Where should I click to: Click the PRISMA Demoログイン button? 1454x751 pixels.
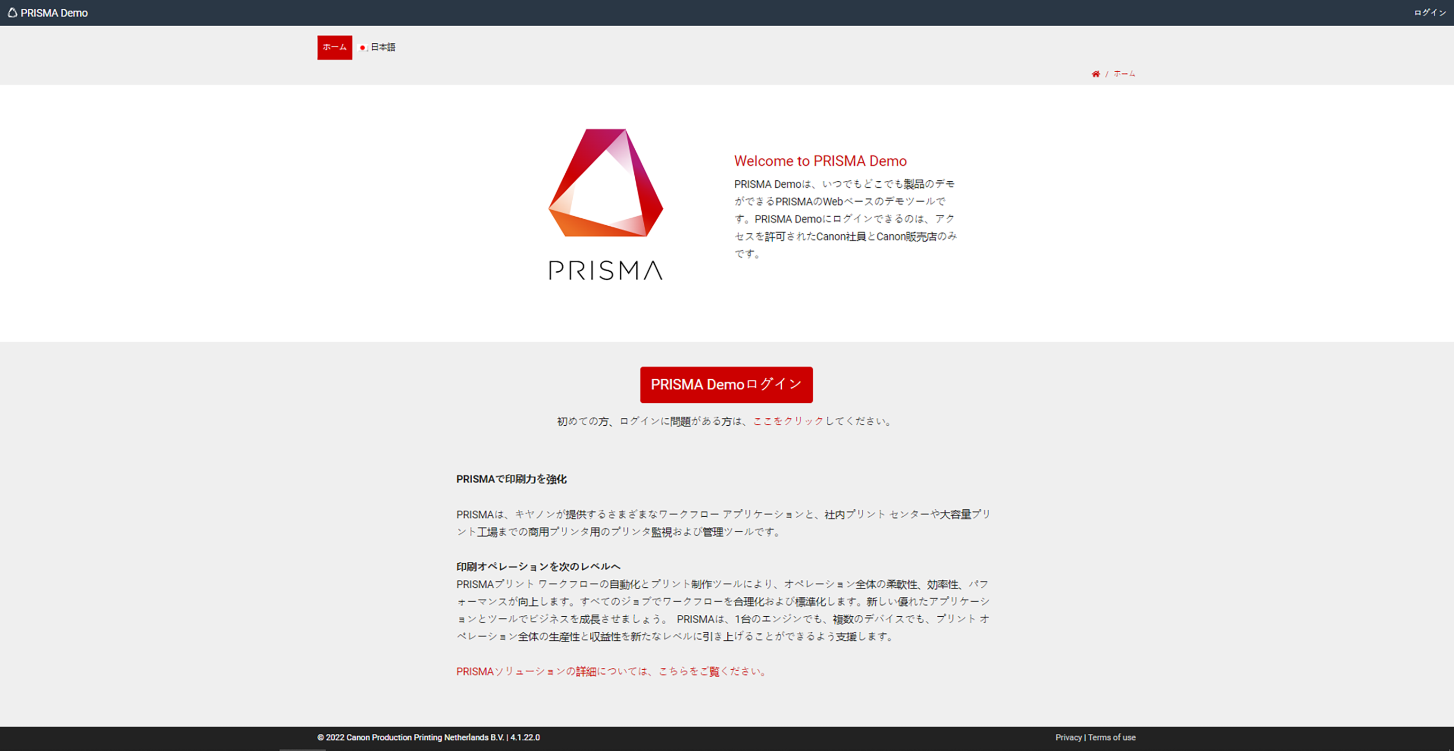[726, 385]
